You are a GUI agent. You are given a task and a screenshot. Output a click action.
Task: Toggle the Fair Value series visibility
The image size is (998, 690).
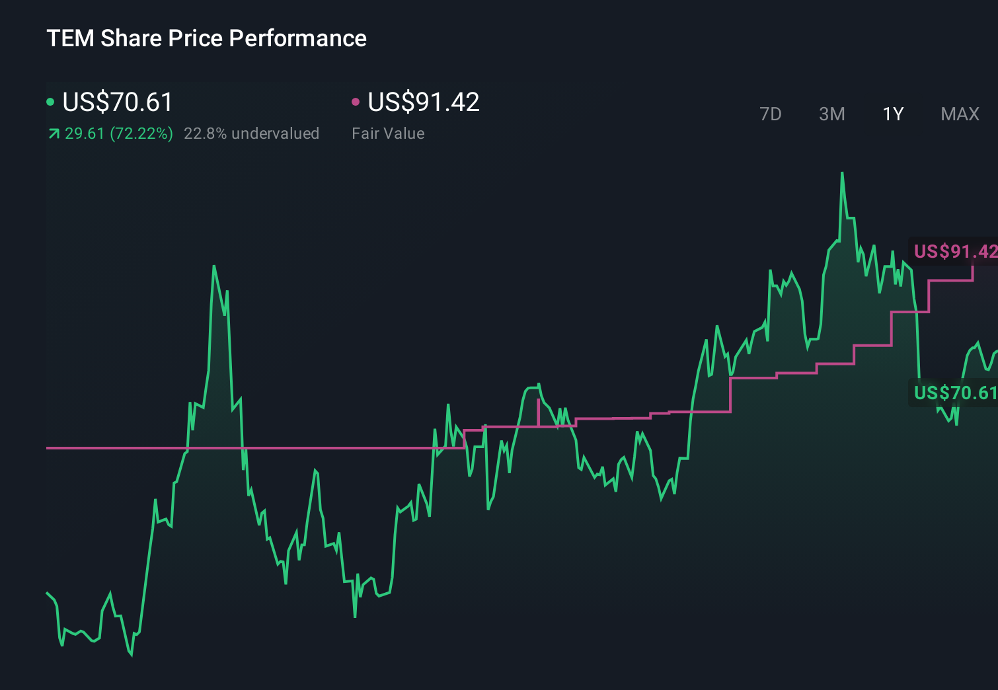click(422, 102)
